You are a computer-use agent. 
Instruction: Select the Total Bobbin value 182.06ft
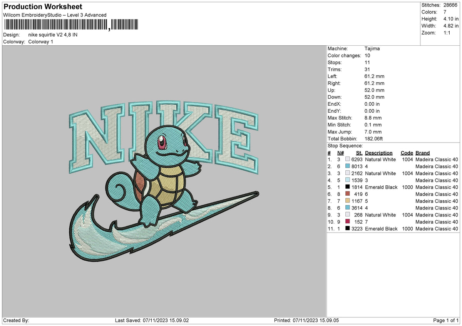click(x=374, y=138)
